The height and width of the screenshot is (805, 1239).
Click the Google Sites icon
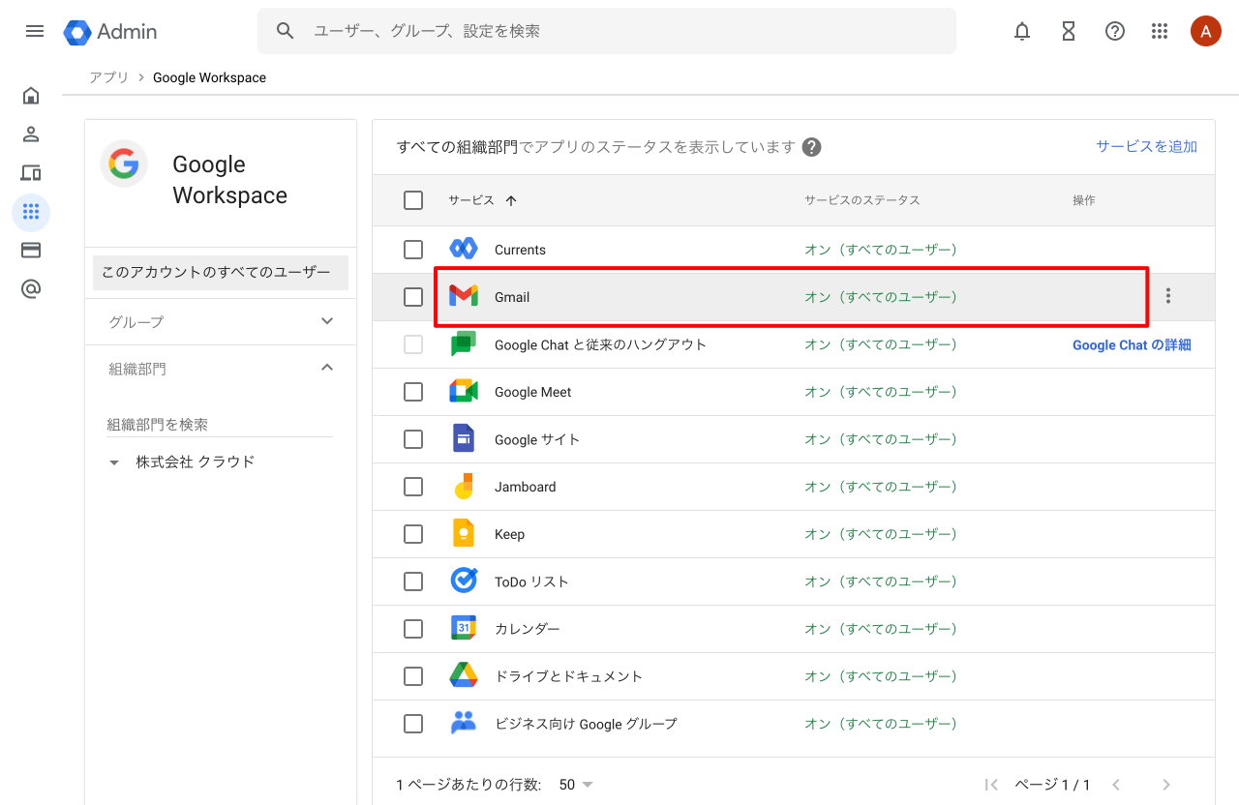pos(464,439)
